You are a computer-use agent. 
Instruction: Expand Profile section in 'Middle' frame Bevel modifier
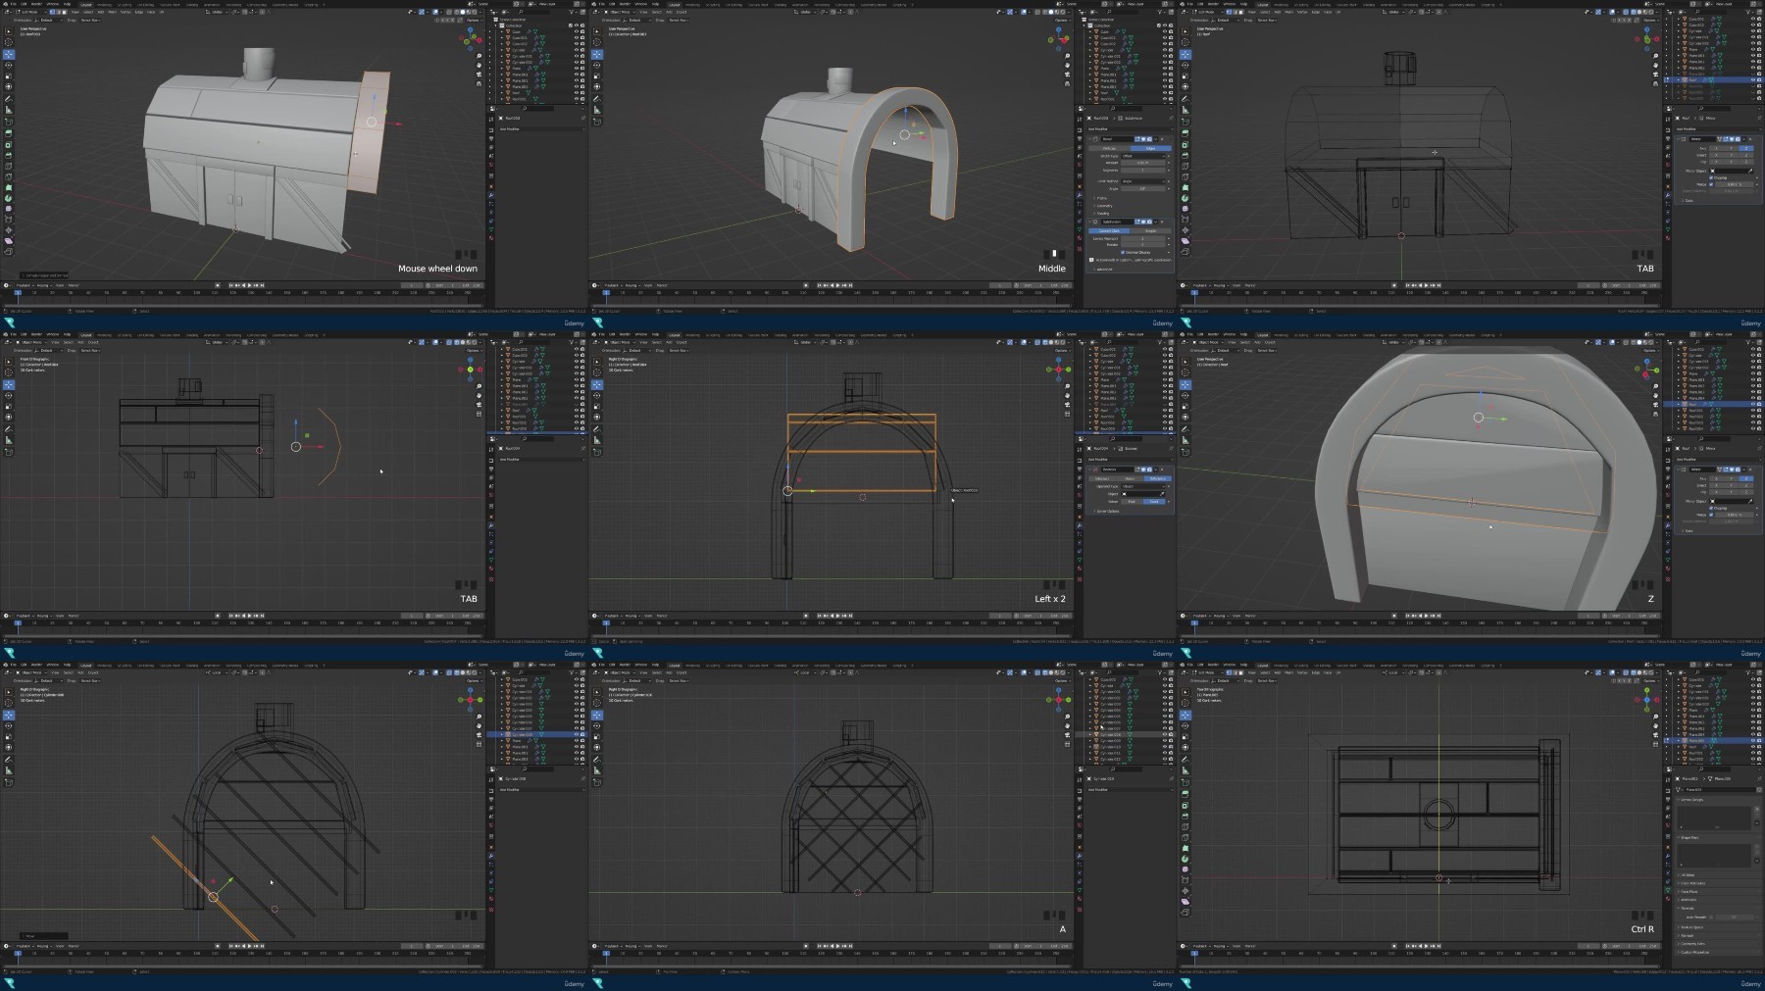click(1099, 198)
